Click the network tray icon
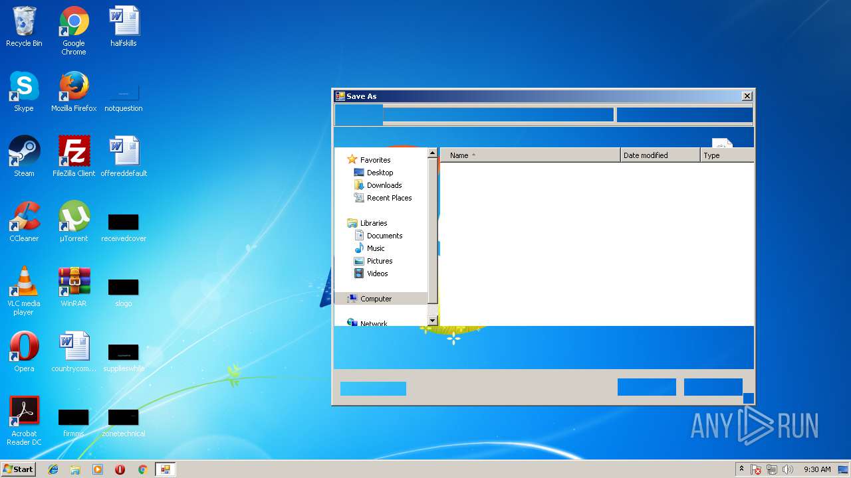The height and width of the screenshot is (478, 851). [x=772, y=469]
